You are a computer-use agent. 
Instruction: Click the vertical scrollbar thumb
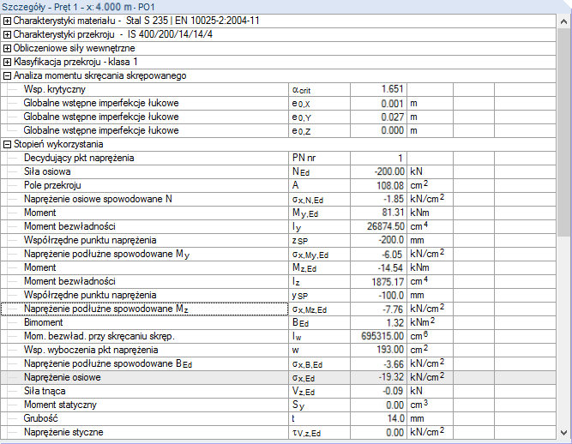click(x=564, y=132)
